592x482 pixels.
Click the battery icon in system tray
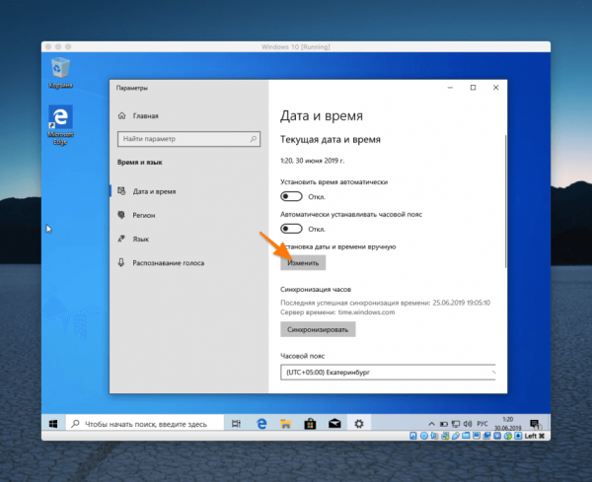(444, 424)
